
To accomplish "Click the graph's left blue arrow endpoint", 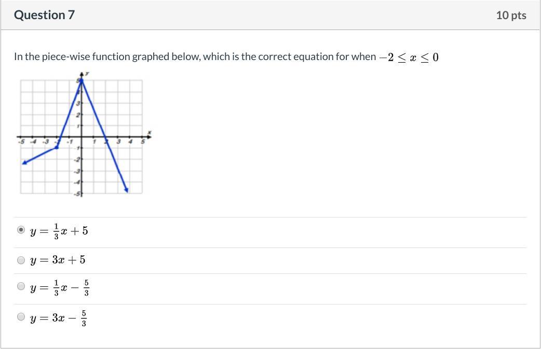I will [24, 163].
